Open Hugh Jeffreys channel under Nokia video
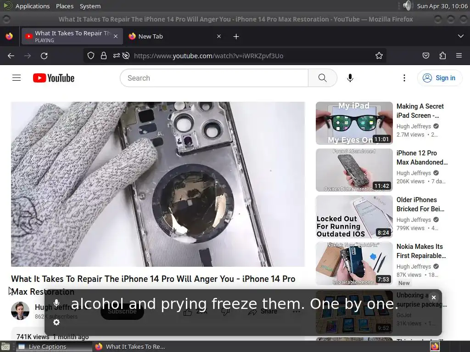The height and width of the screenshot is (352, 470). pyautogui.click(x=414, y=266)
